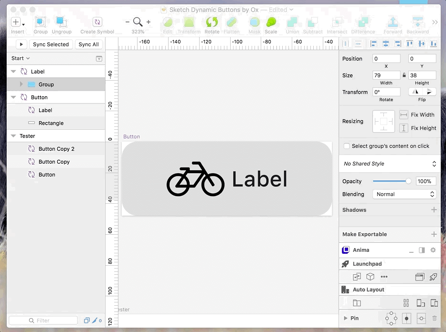Click the Forward arrange icon
The image size is (446, 332).
pos(393,22)
